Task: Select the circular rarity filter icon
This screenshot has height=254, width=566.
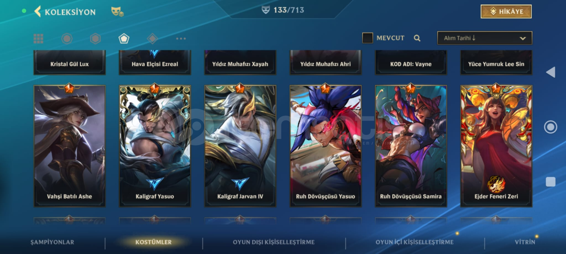Action: 67,39
